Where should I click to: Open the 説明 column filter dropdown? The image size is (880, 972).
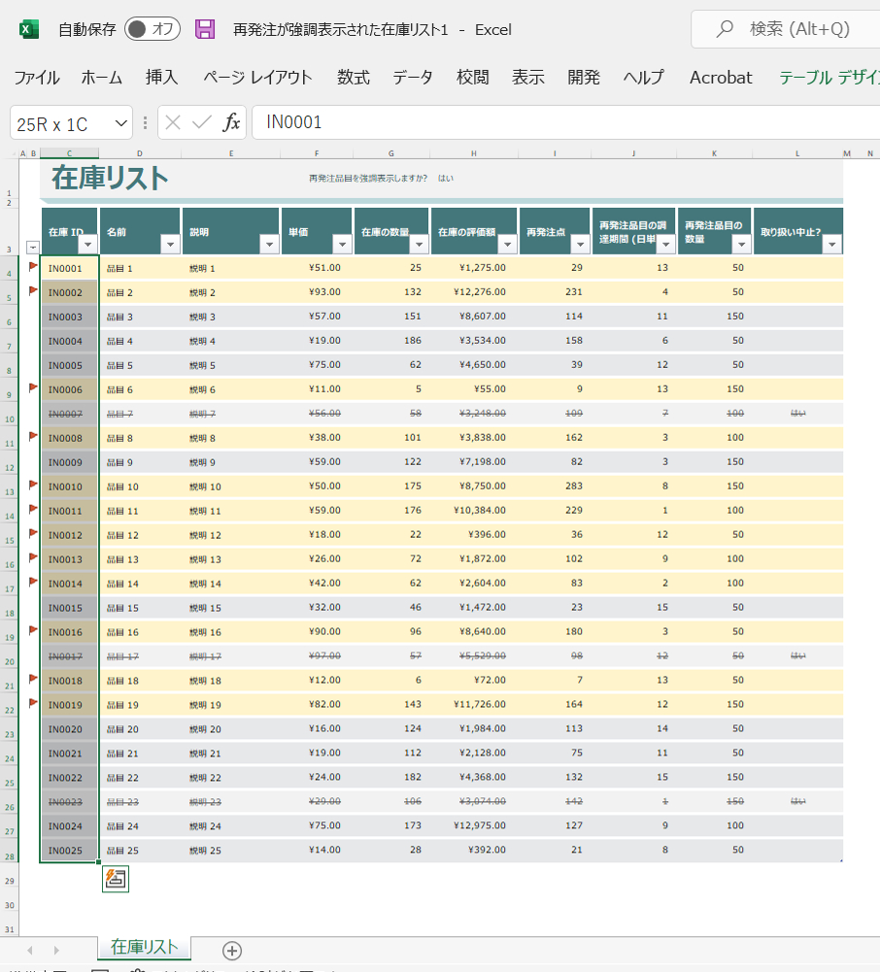269,245
